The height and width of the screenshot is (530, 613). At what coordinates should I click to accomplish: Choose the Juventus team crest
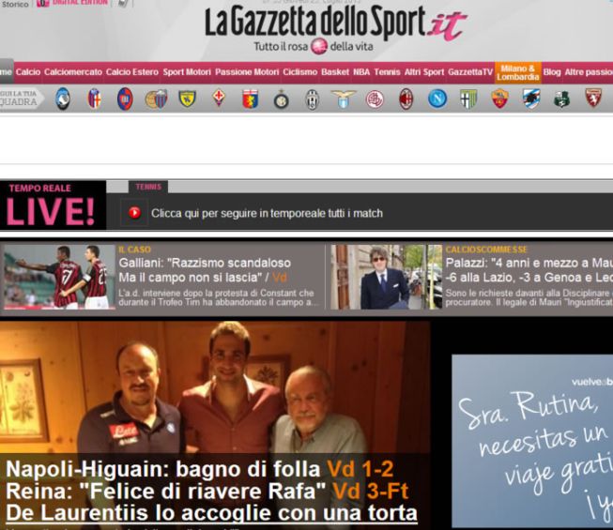[x=312, y=98]
